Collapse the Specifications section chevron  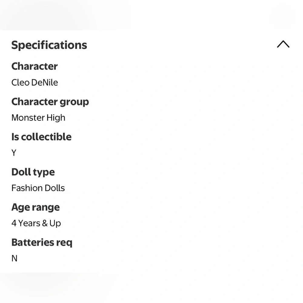point(283,45)
